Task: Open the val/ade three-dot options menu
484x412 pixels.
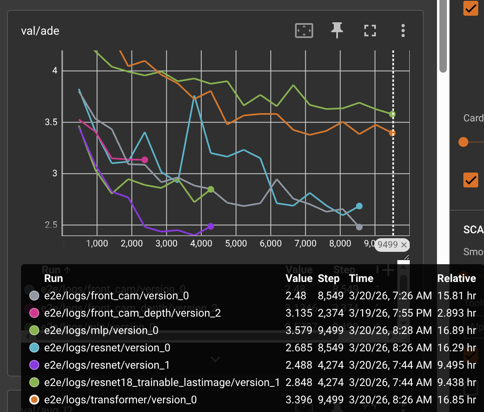Action: pos(403,30)
